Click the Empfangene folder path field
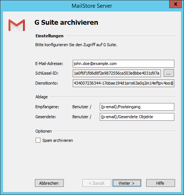184x195 pixels. coord(137,107)
